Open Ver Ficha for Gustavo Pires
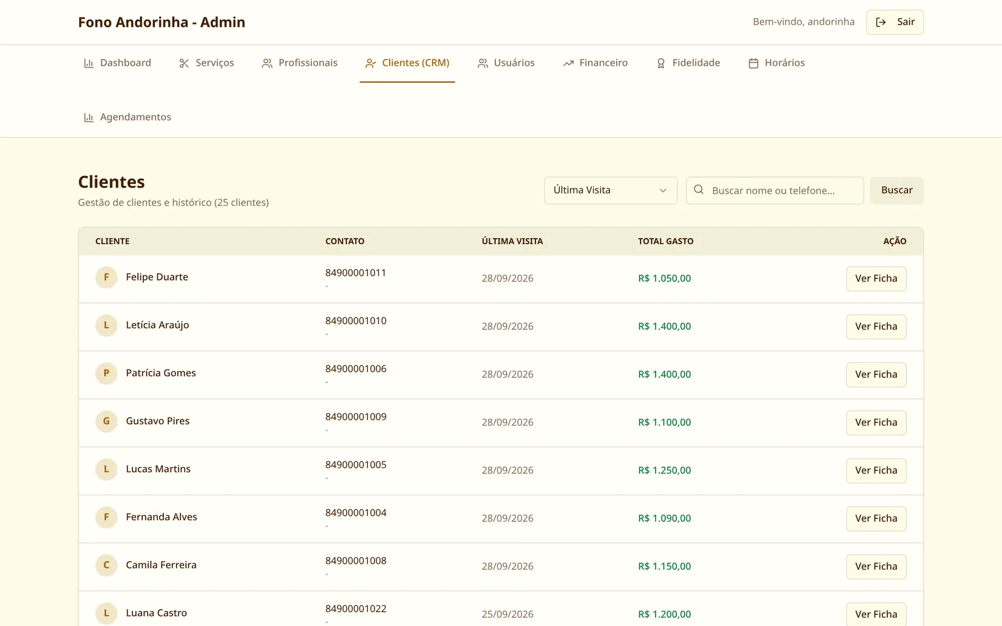The height and width of the screenshot is (626, 1002). (876, 423)
